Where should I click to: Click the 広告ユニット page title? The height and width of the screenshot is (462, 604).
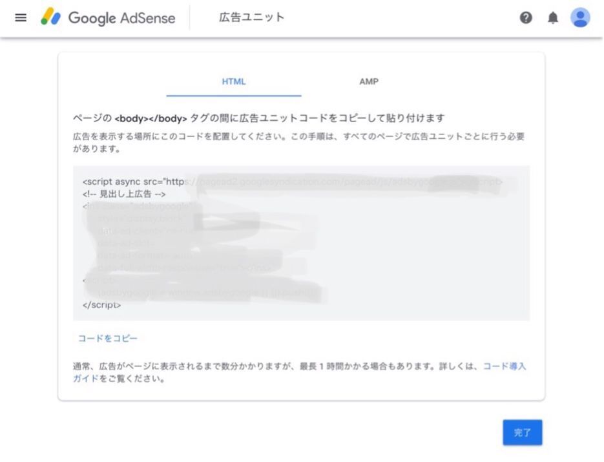tap(251, 17)
